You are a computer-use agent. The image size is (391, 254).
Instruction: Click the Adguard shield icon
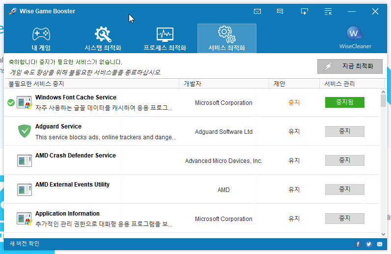coord(25,131)
